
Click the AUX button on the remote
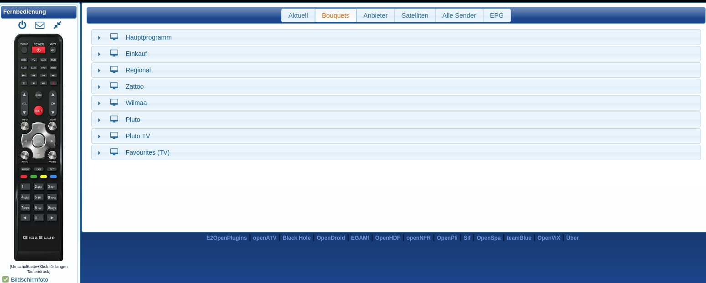click(43, 60)
